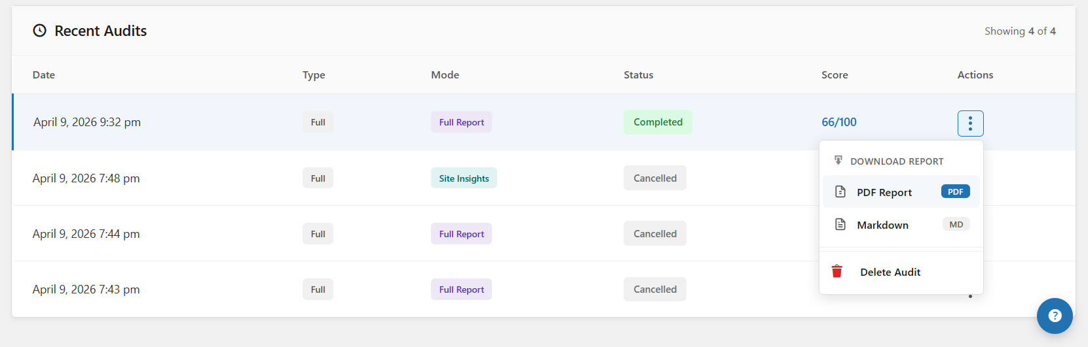Screen dimensions: 1088x347
Task: Click the PDF Report document icon
Action: coord(840,192)
